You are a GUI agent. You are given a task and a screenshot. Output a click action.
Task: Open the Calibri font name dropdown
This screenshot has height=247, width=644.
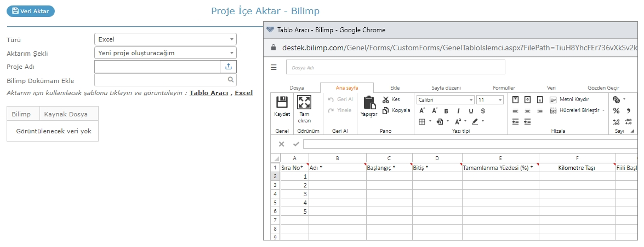tap(471, 100)
